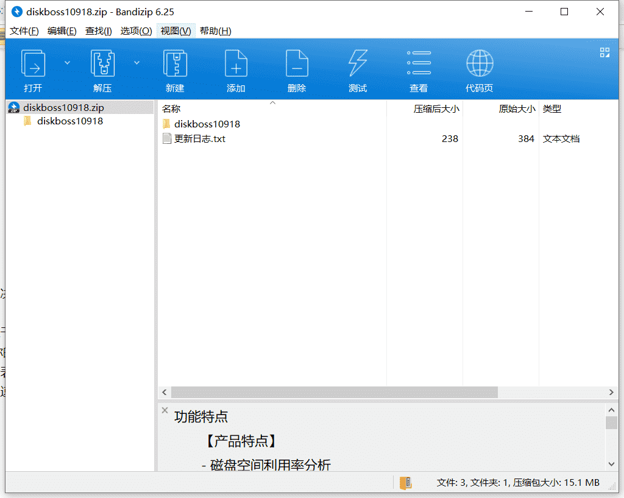The width and height of the screenshot is (624, 498).
Task: Expand the Extract button dropdown arrow
Action: [x=136, y=63]
